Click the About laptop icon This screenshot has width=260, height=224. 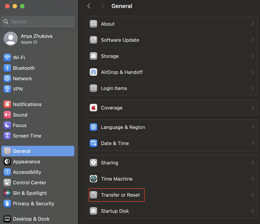93,24
